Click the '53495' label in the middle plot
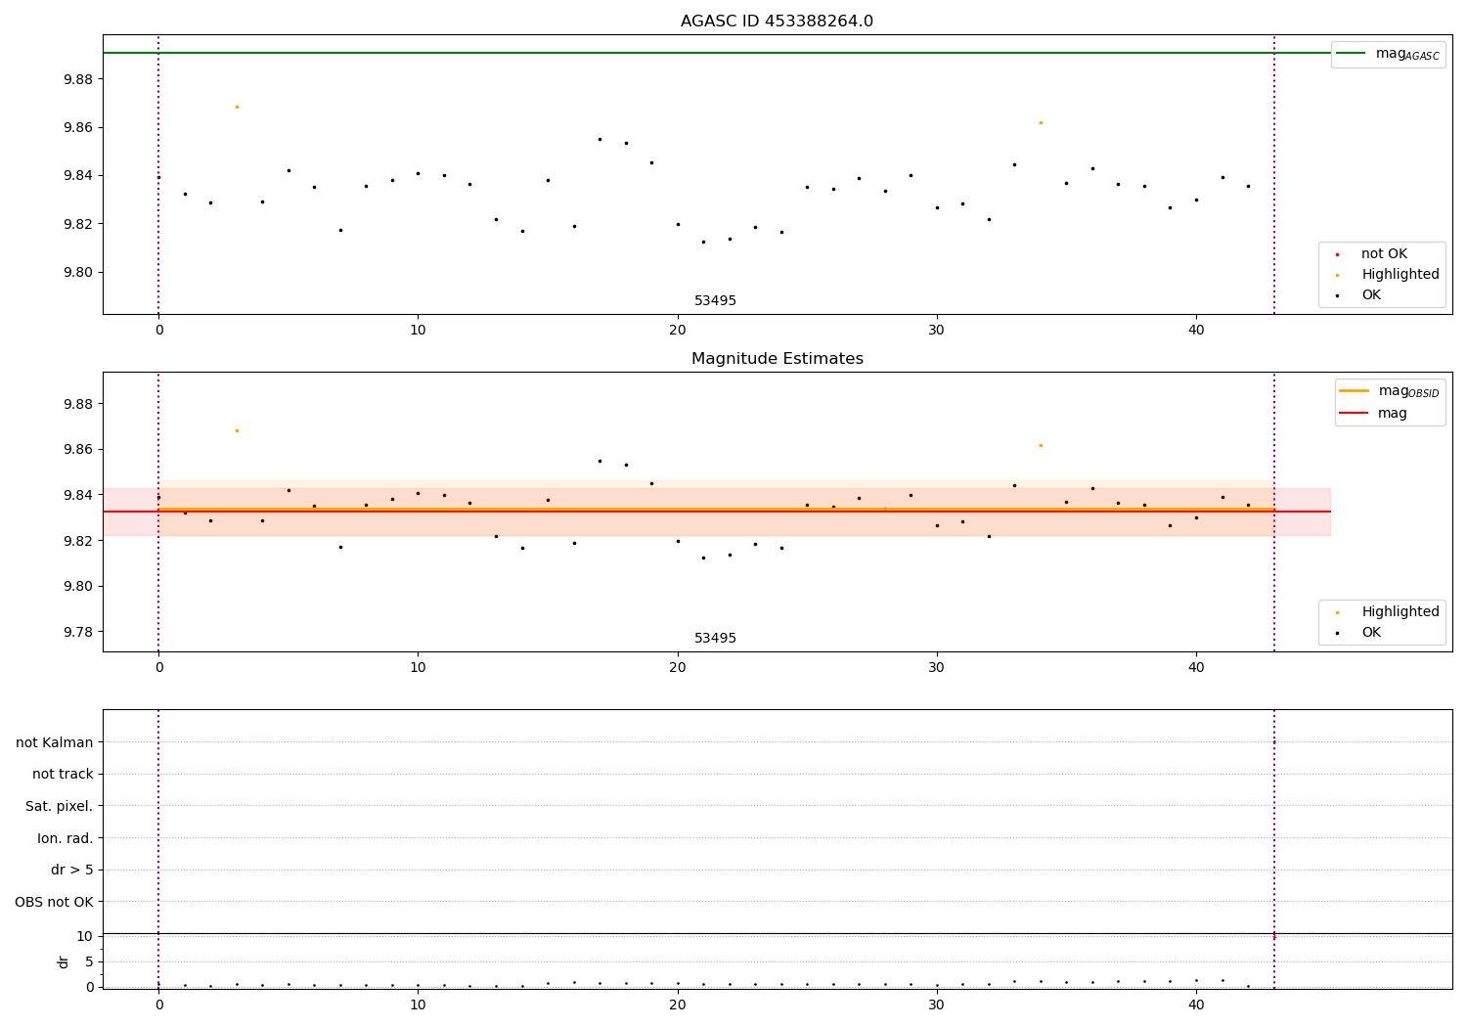Viewport: 1467px width, 1027px height. pyautogui.click(x=715, y=639)
